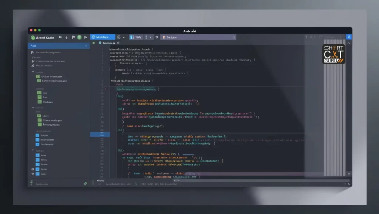Click the circular icon right of the blue highlighted toolbar button

tap(119, 37)
